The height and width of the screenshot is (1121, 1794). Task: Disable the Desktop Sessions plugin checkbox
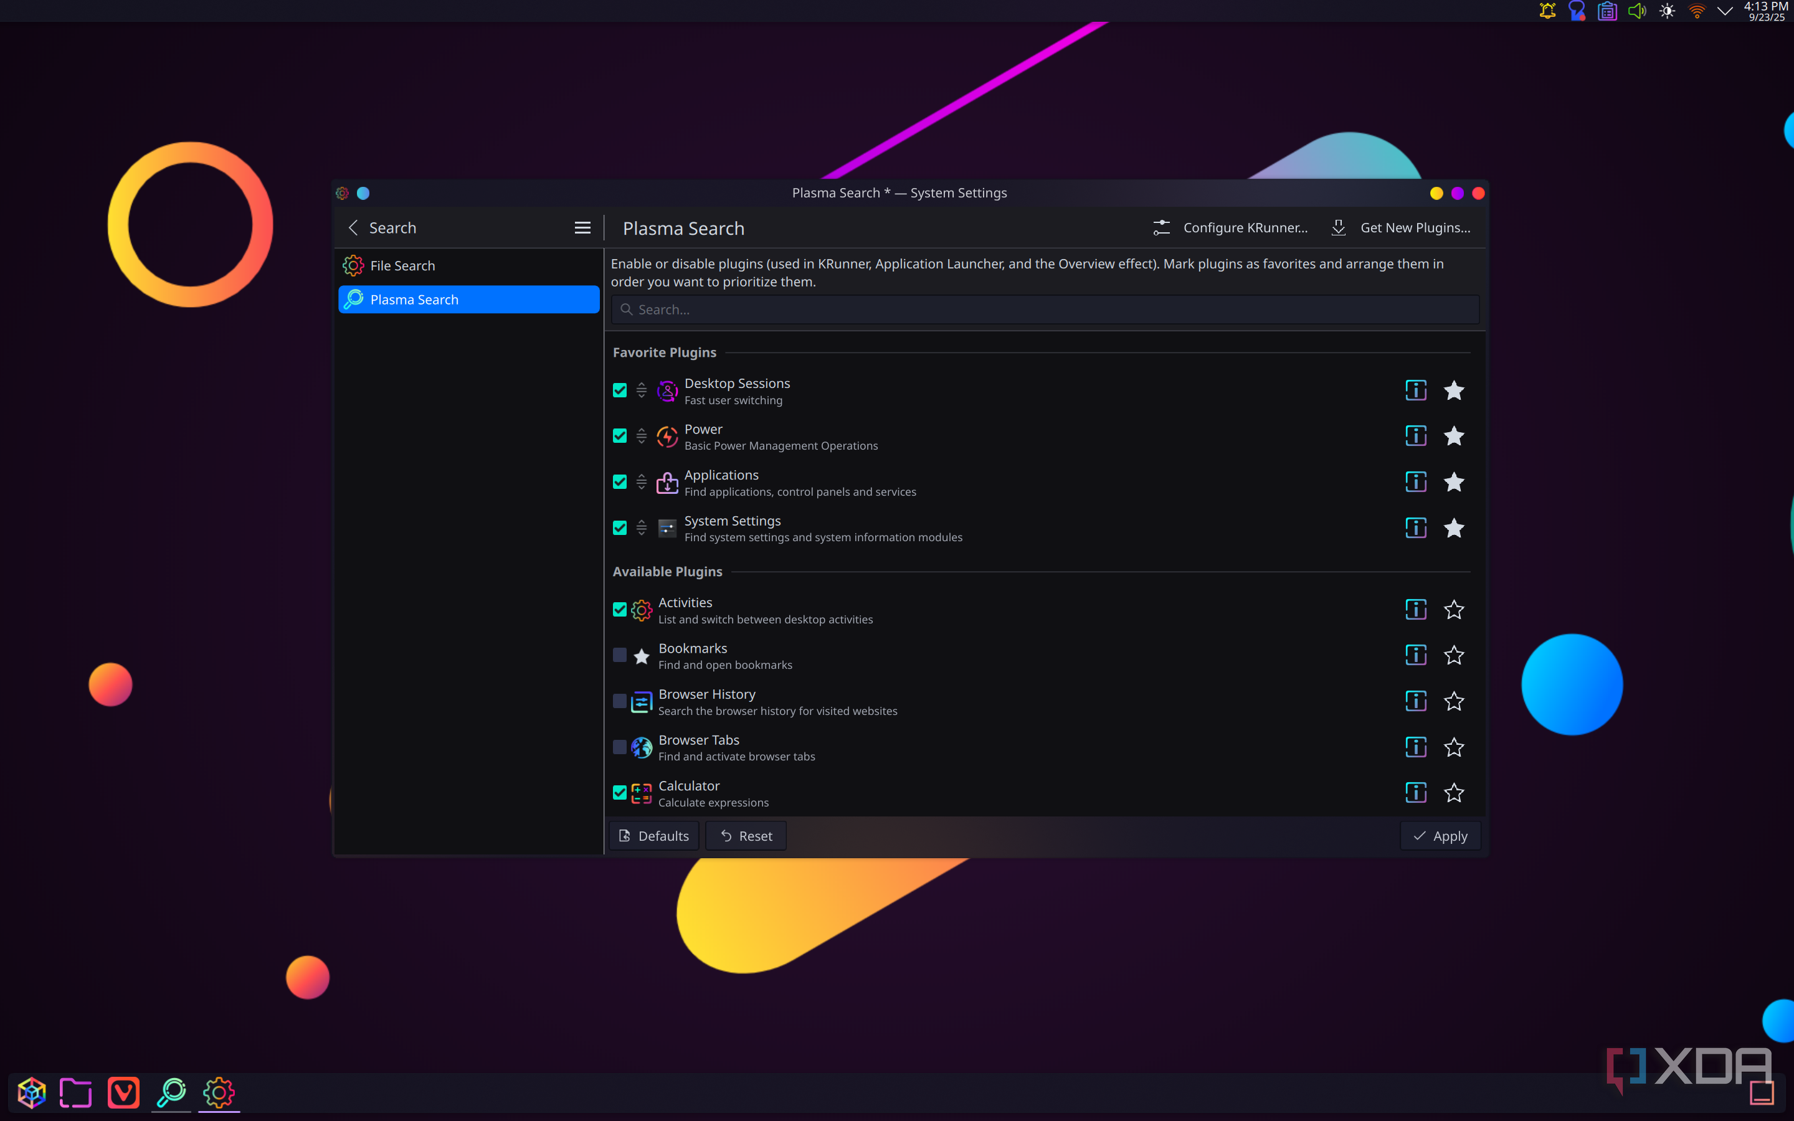pyautogui.click(x=620, y=390)
